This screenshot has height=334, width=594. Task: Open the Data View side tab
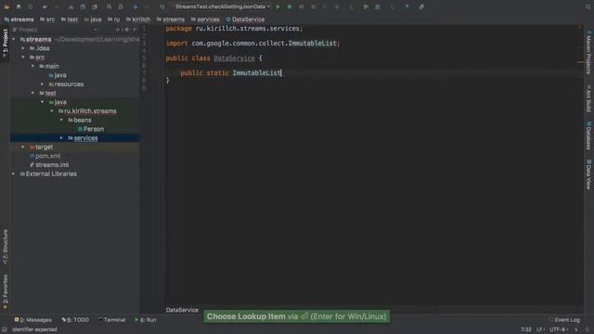coord(588,174)
